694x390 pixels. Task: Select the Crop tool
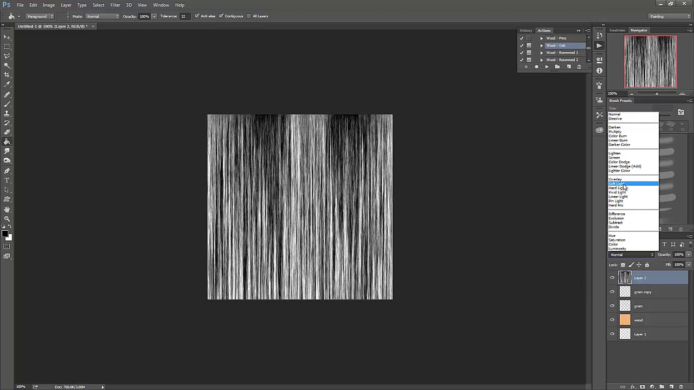point(7,75)
